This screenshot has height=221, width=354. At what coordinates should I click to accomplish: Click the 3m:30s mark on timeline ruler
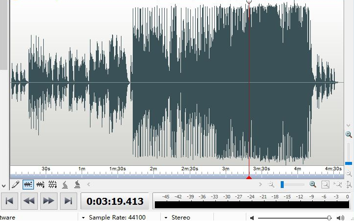click(262, 168)
